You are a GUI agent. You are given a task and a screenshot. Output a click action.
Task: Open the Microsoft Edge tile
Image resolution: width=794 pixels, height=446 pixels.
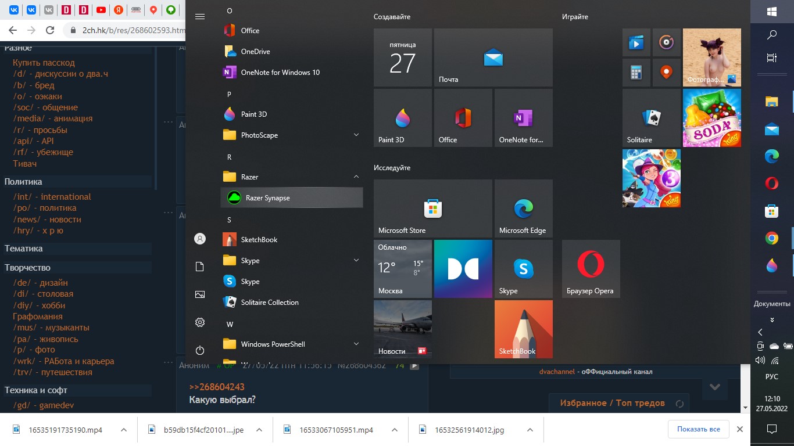524,208
